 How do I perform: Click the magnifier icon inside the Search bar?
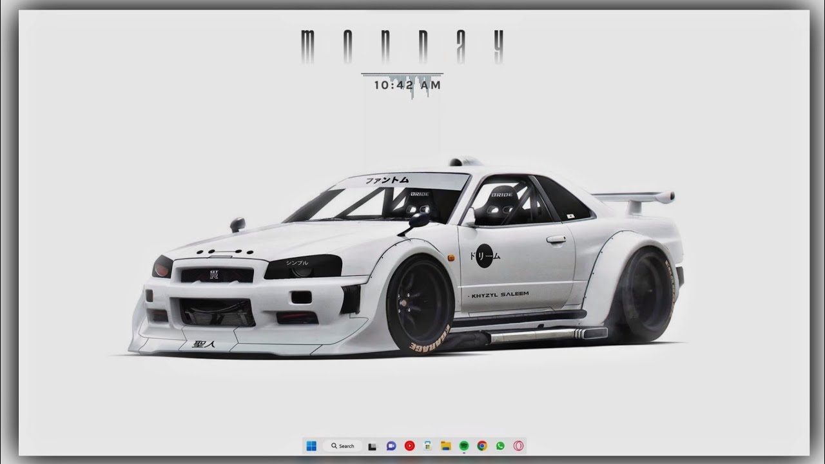tap(333, 445)
